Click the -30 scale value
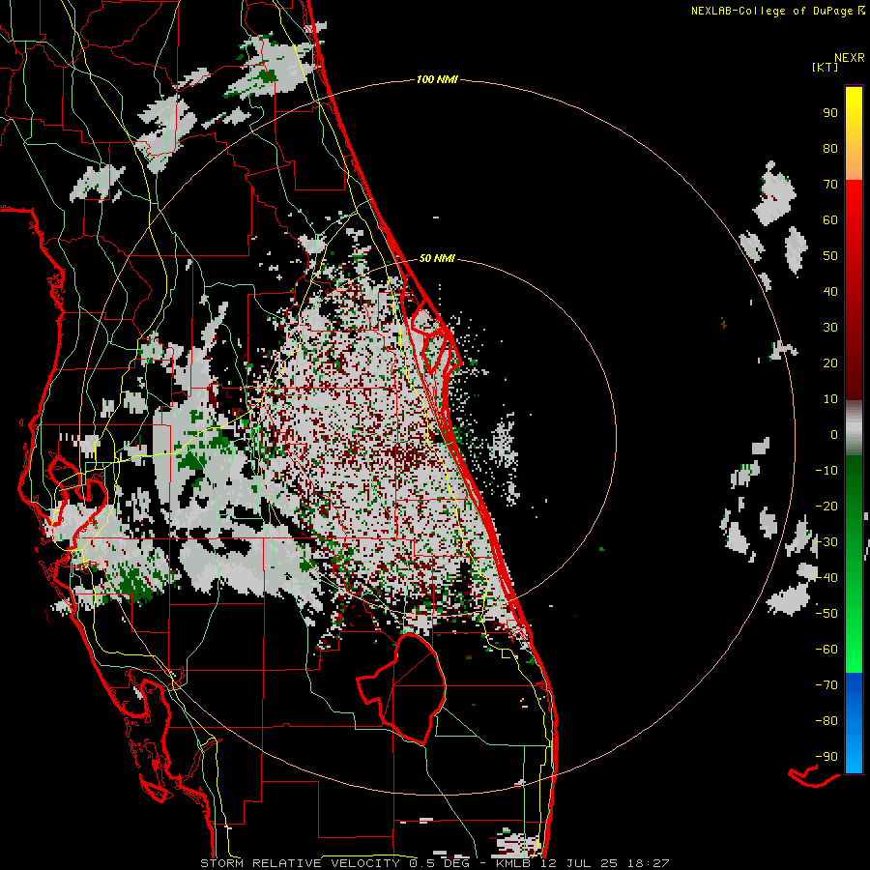This screenshot has height=870, width=870. tap(826, 542)
